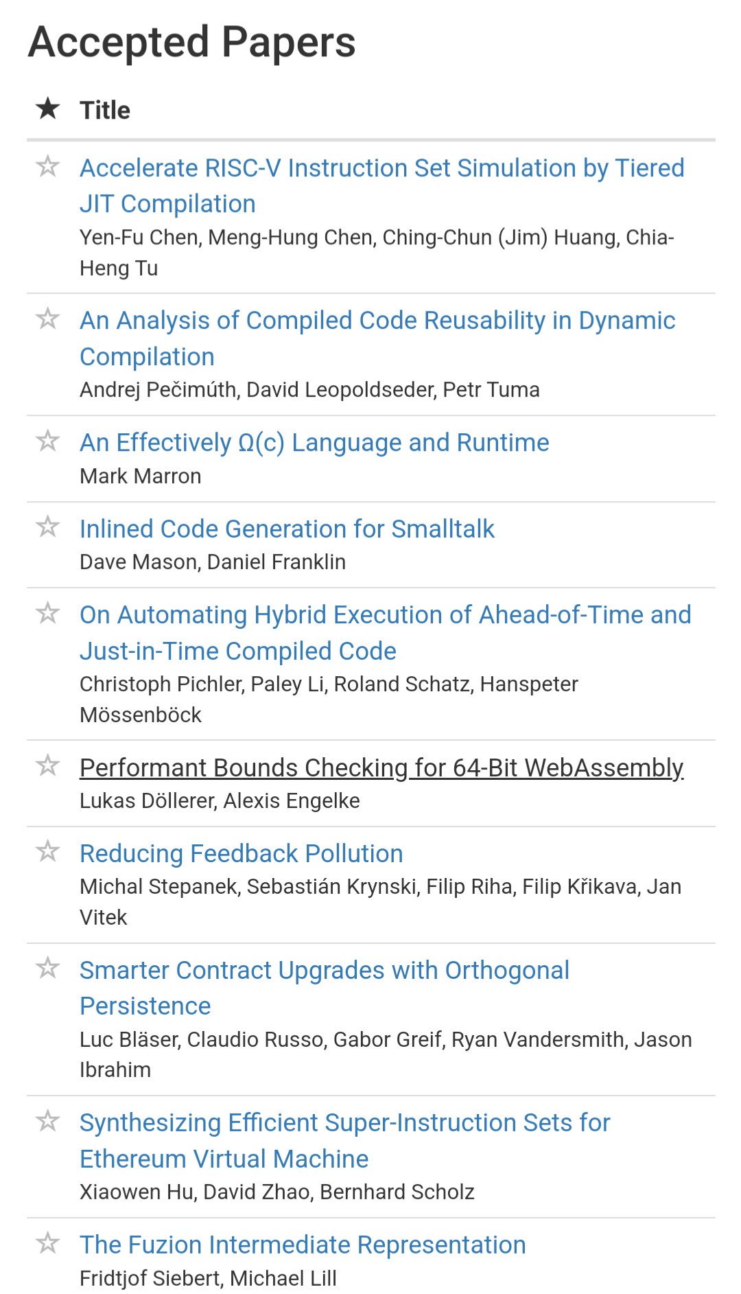Open An Effectively Ω(c) Language and Runtime
Viewport: 741px width, 1294px height.
[x=314, y=443]
